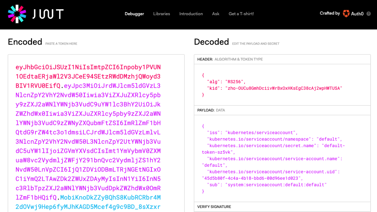Click the iss kubernetes/serviceaccount line
Image resolution: width=377 pixels, height=212 pixels.
click(252, 133)
